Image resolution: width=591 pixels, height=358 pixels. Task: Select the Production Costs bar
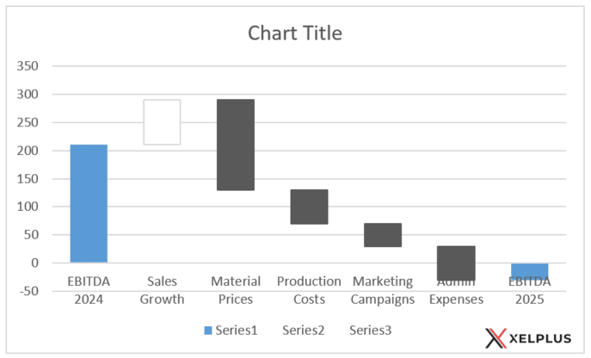point(309,207)
